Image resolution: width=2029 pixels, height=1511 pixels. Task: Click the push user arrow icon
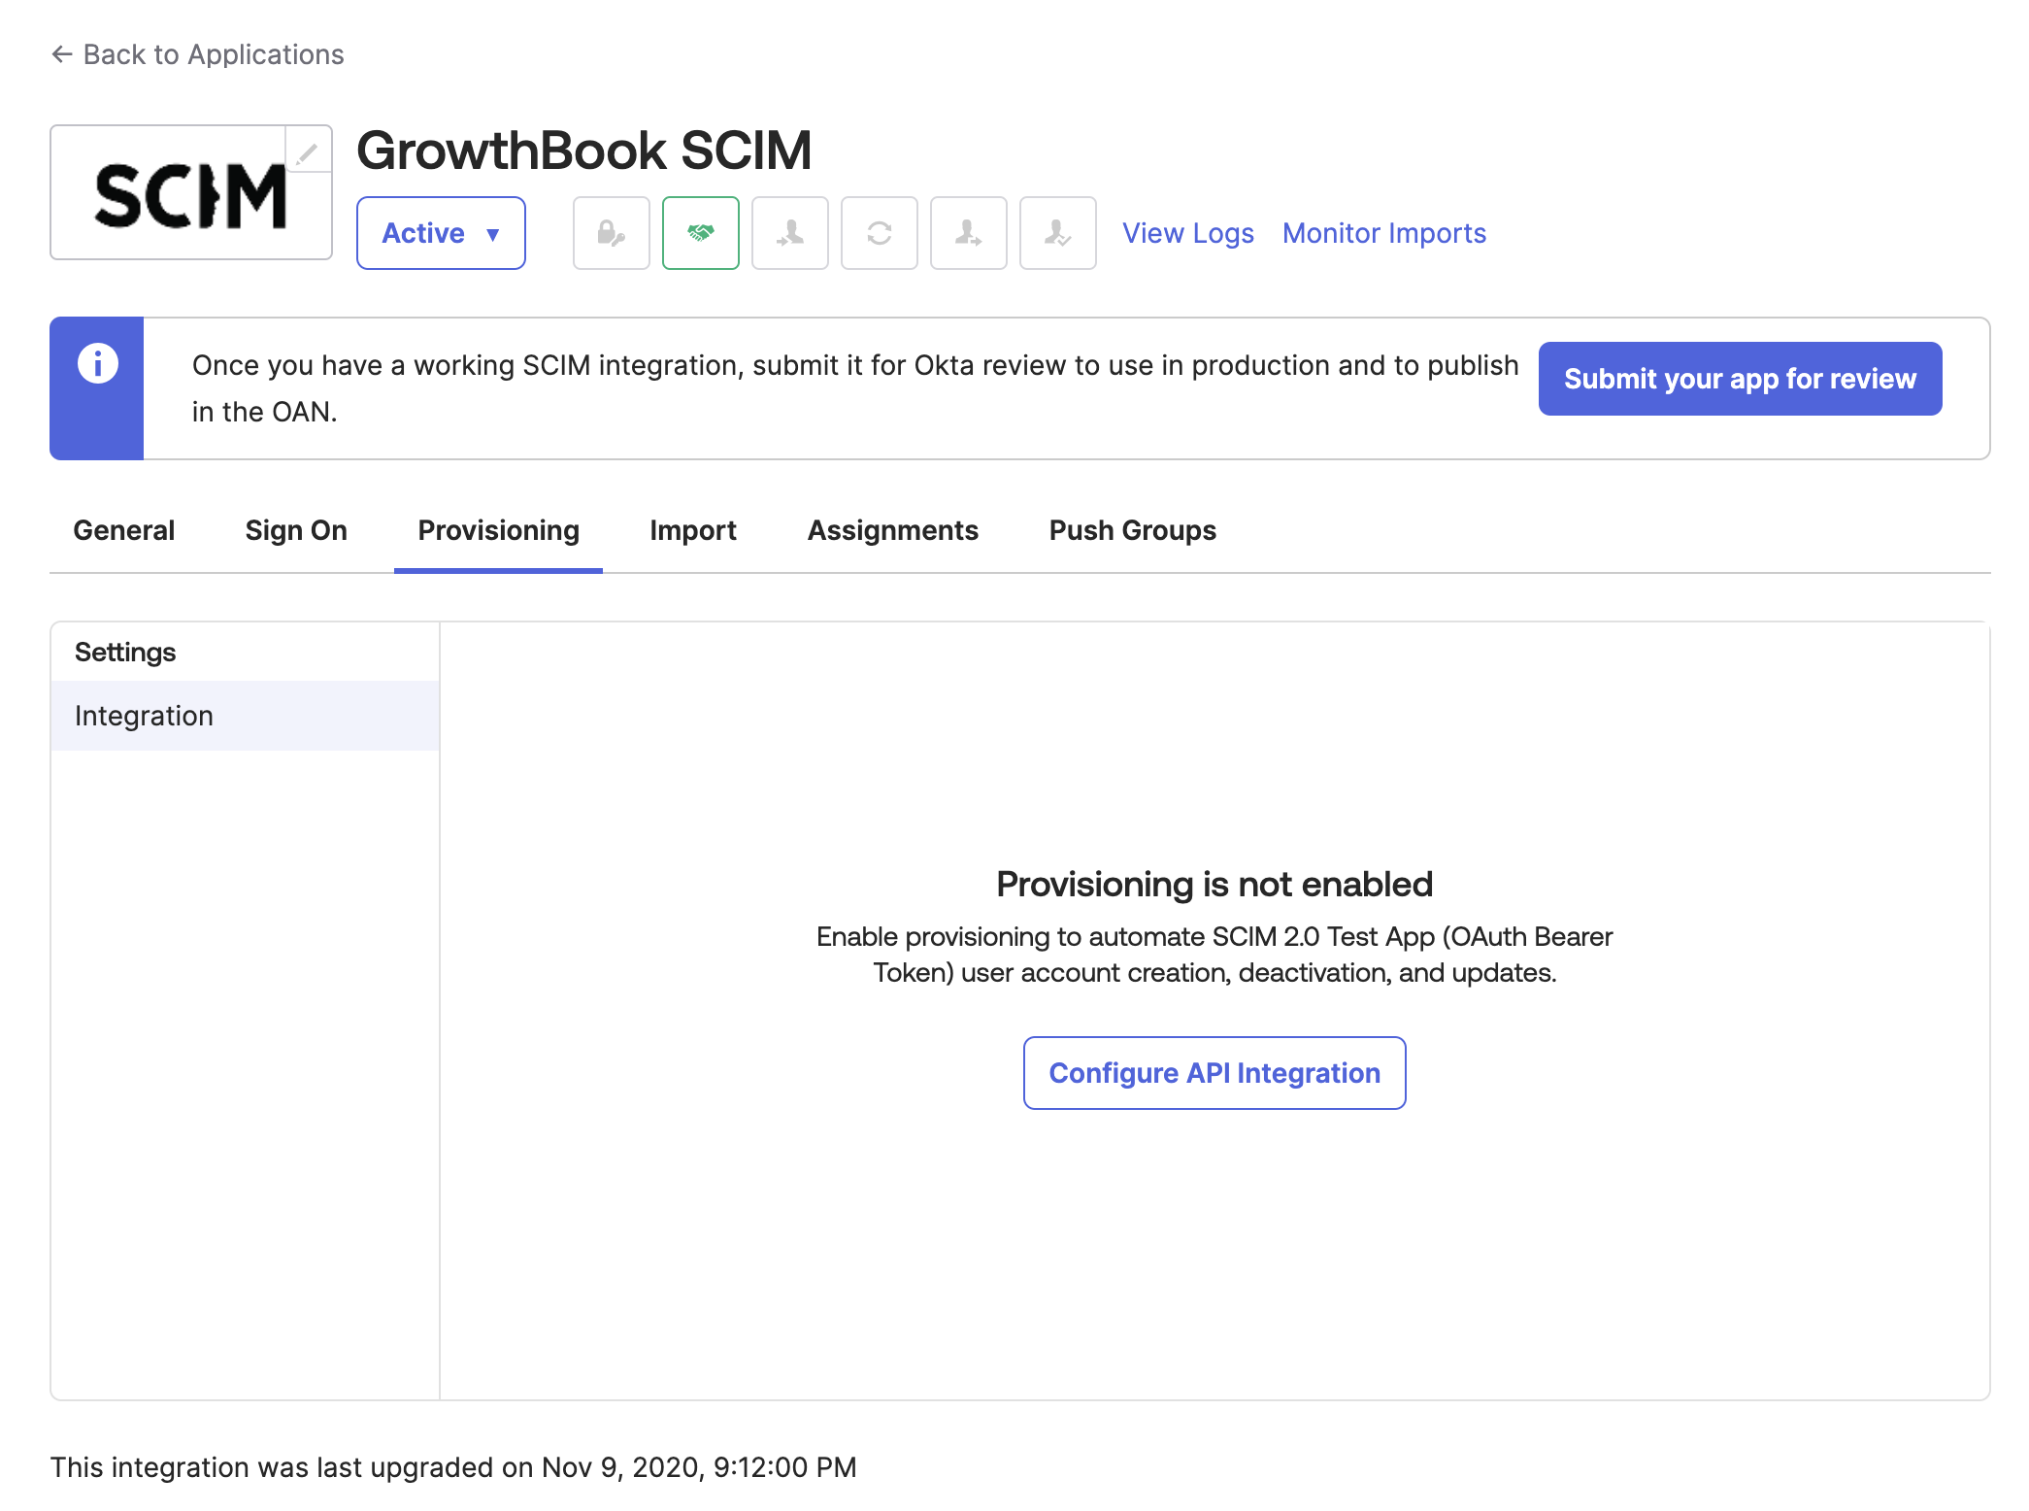click(x=969, y=233)
